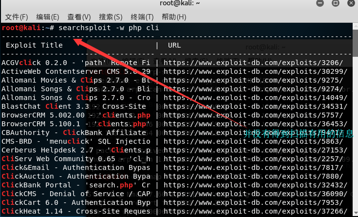Minimize the root@kali terminal window

tap(320, 3)
